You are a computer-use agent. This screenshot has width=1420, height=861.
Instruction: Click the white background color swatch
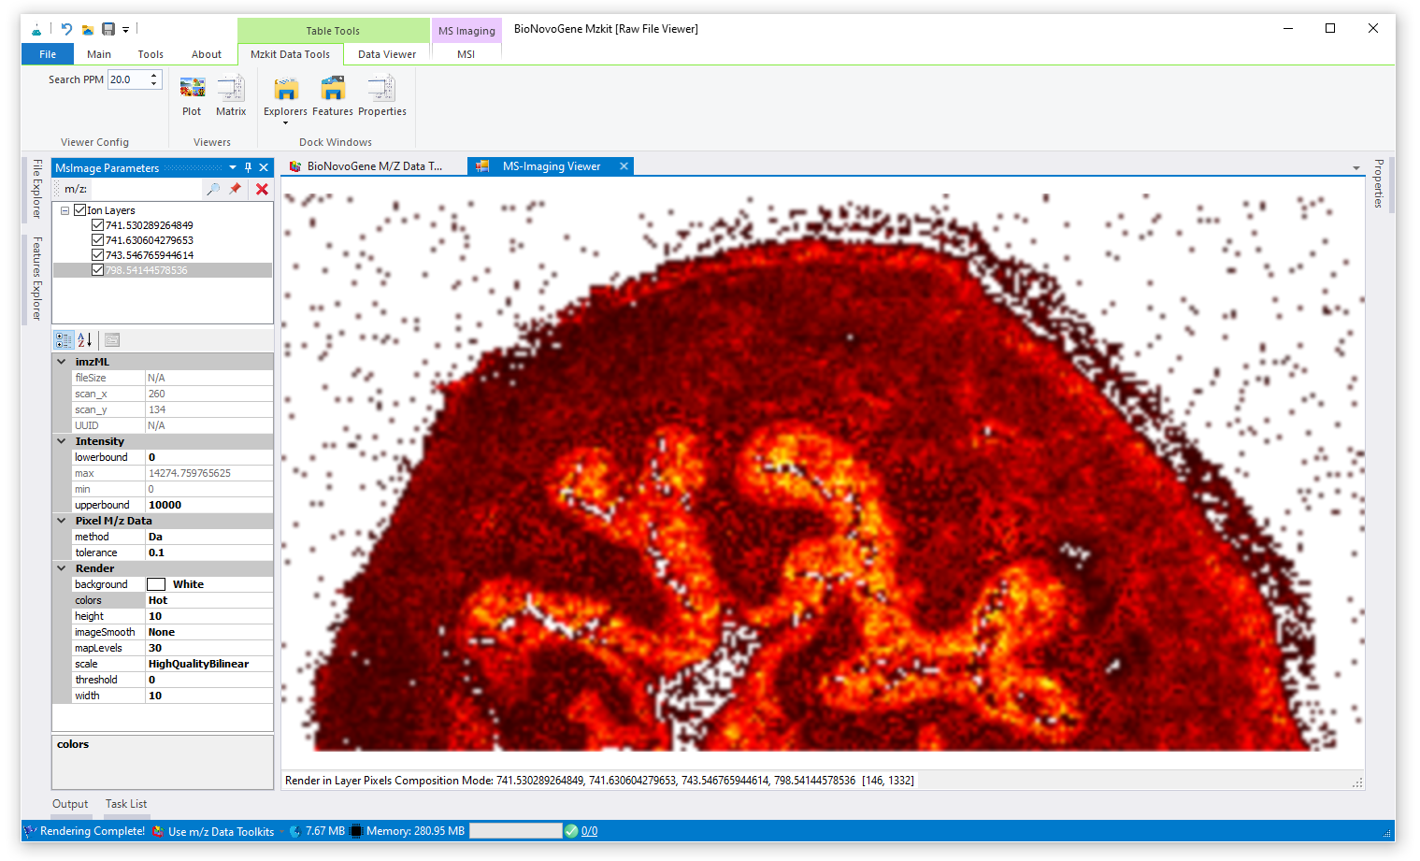pos(156,584)
